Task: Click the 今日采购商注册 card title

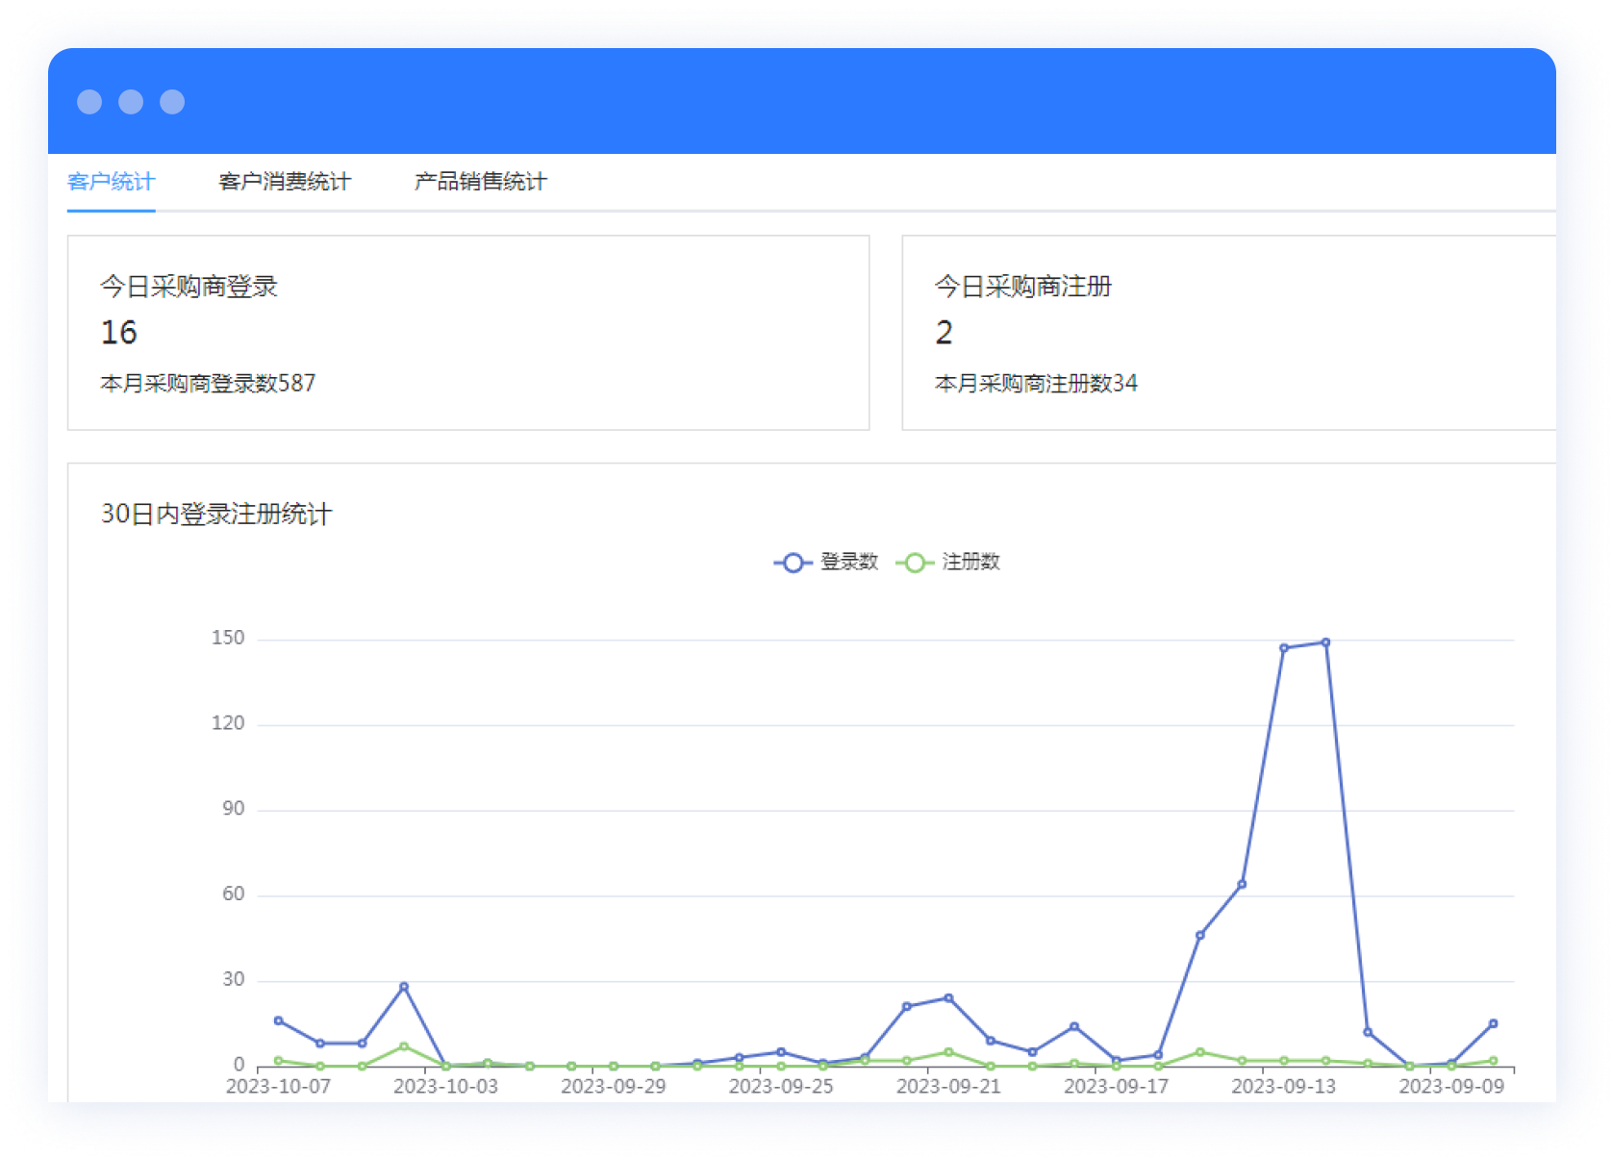Action: (x=1022, y=287)
